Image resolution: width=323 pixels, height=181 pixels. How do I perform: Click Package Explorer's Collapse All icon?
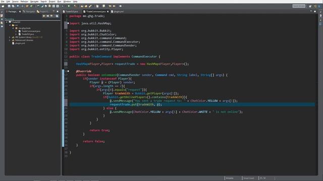pos(57,16)
